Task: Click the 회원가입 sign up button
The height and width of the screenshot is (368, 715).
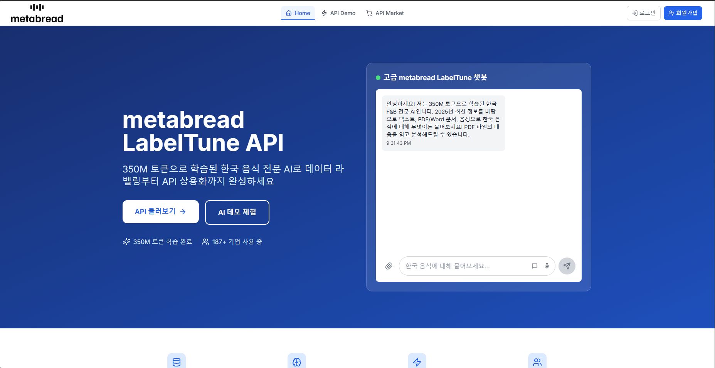Action: point(683,13)
